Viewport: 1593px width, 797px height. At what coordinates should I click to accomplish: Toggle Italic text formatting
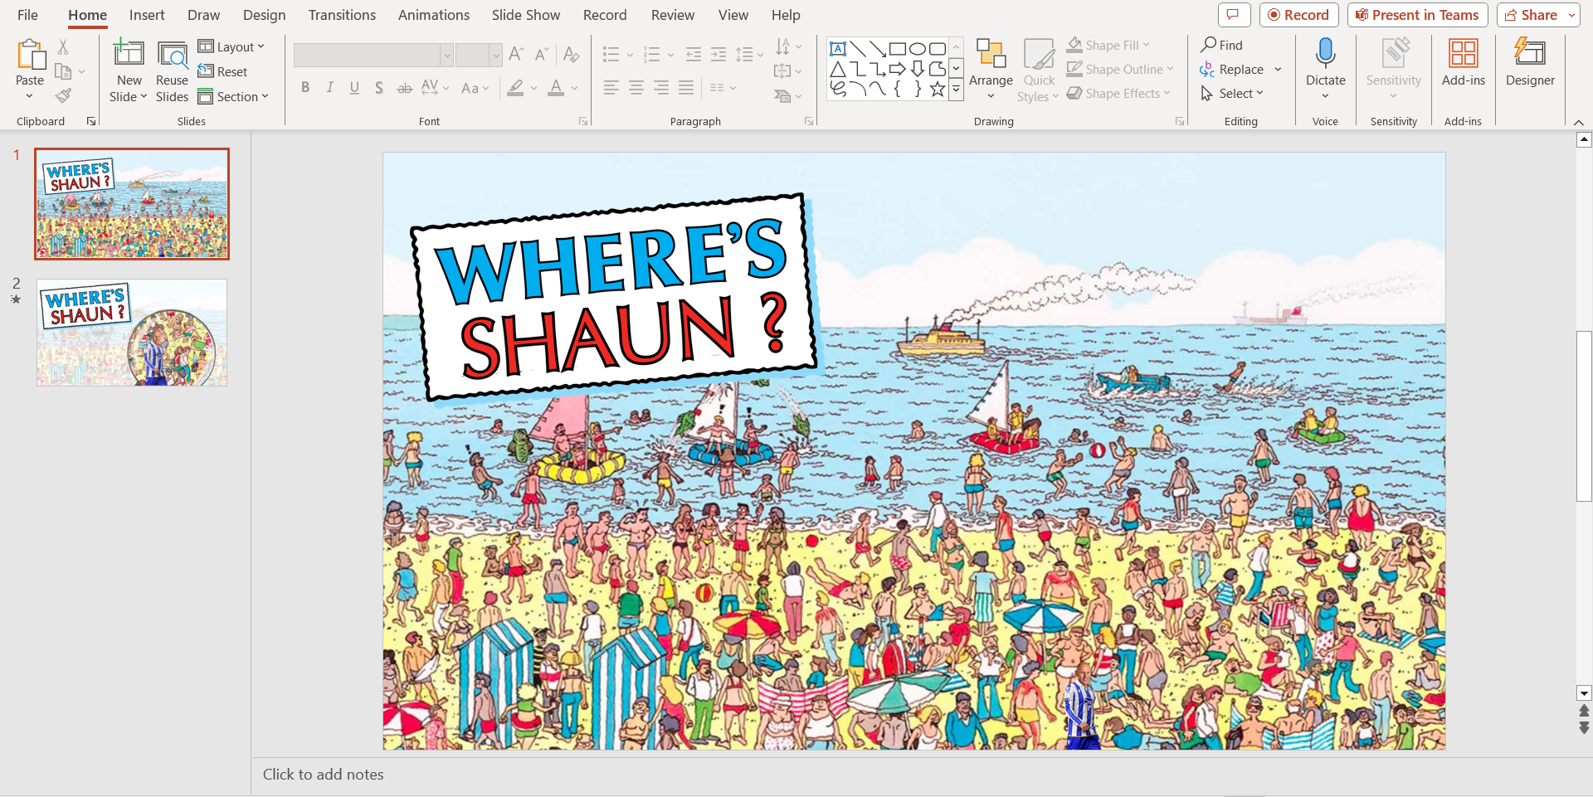click(330, 88)
